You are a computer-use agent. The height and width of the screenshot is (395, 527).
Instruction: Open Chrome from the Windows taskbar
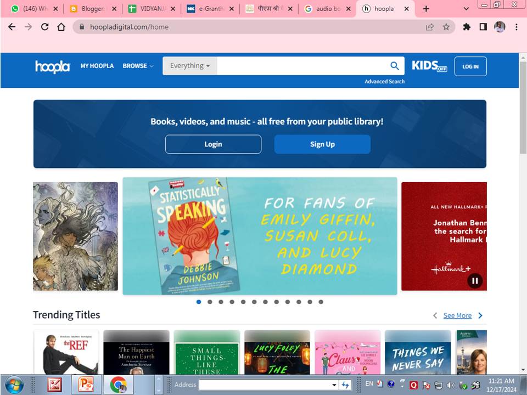(118, 385)
